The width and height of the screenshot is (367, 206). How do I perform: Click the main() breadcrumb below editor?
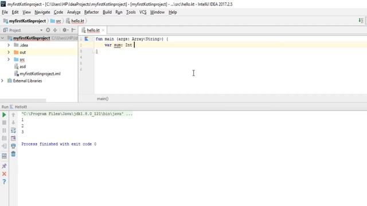coord(103,98)
